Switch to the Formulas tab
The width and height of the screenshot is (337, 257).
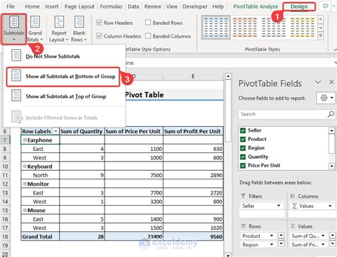[x=111, y=6]
